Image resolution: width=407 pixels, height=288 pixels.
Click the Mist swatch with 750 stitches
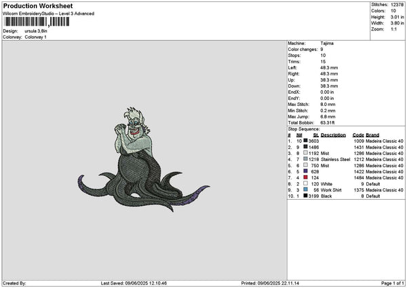click(x=305, y=165)
